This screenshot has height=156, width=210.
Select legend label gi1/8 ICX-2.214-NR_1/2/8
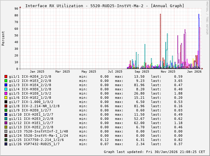[x=34, y=106]
